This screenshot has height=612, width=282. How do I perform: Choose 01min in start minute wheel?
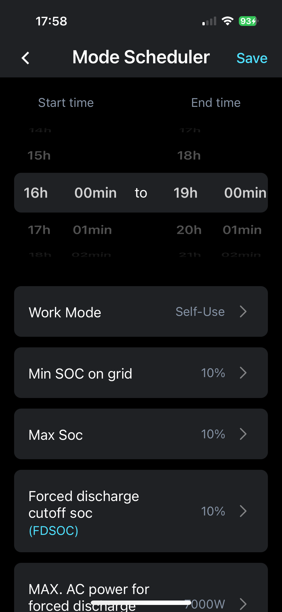(92, 230)
